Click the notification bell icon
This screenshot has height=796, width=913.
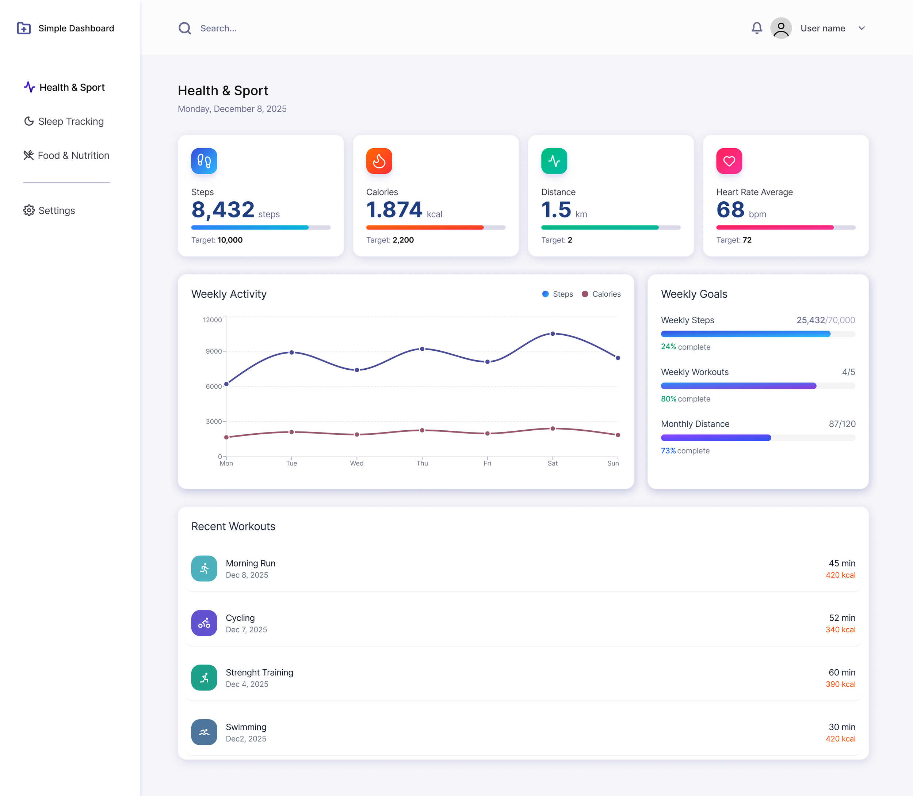tap(757, 28)
